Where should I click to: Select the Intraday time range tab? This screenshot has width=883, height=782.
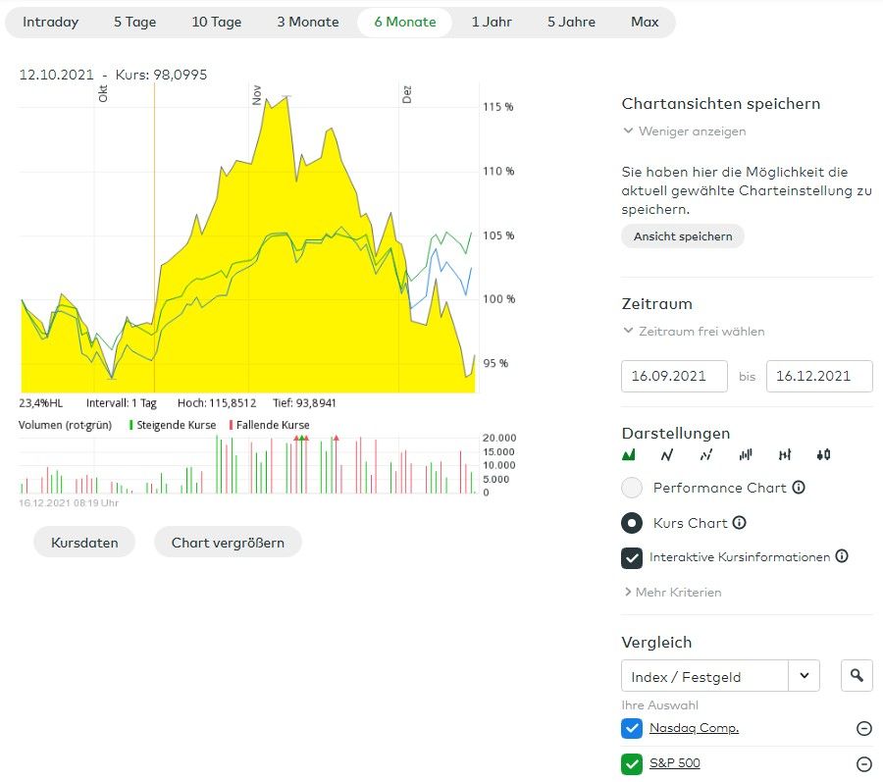(50, 22)
